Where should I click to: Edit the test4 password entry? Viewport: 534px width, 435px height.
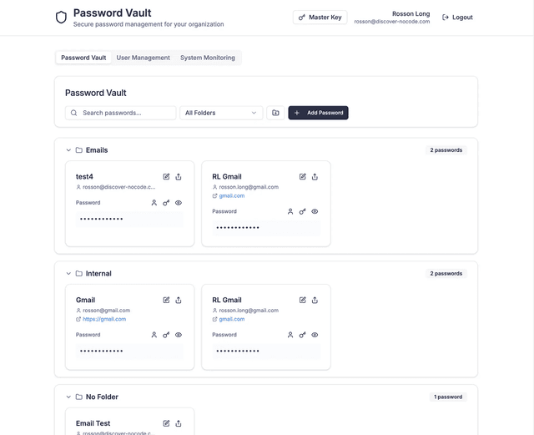(x=166, y=177)
